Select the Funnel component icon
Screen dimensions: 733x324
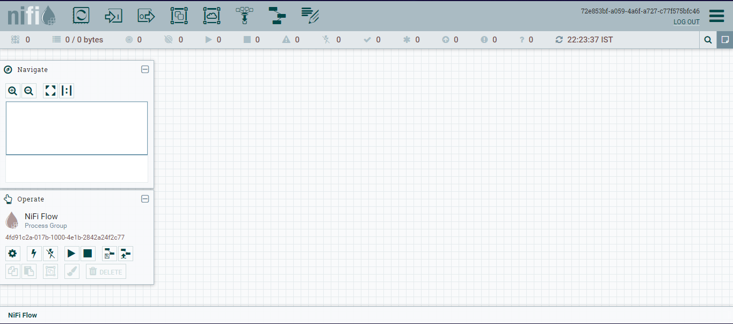[x=244, y=16]
